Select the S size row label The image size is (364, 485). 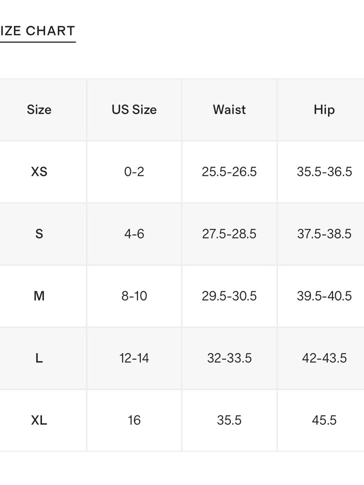pyautogui.click(x=39, y=234)
